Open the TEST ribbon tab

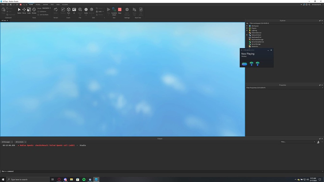52,4
